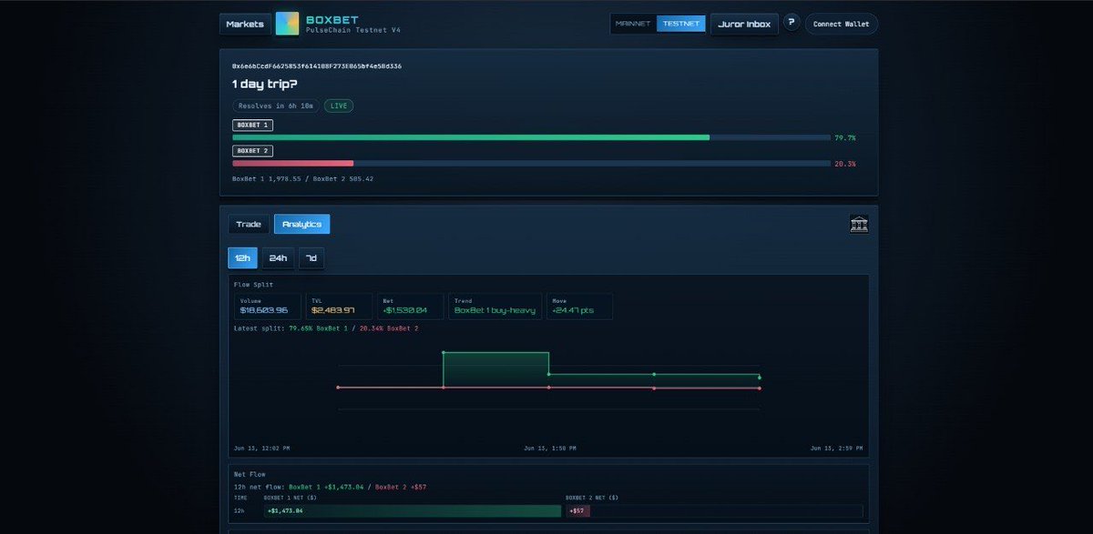The height and width of the screenshot is (534, 1093).
Task: Click the 'PulseChain Testnet V4' subtitle
Action: (352, 30)
